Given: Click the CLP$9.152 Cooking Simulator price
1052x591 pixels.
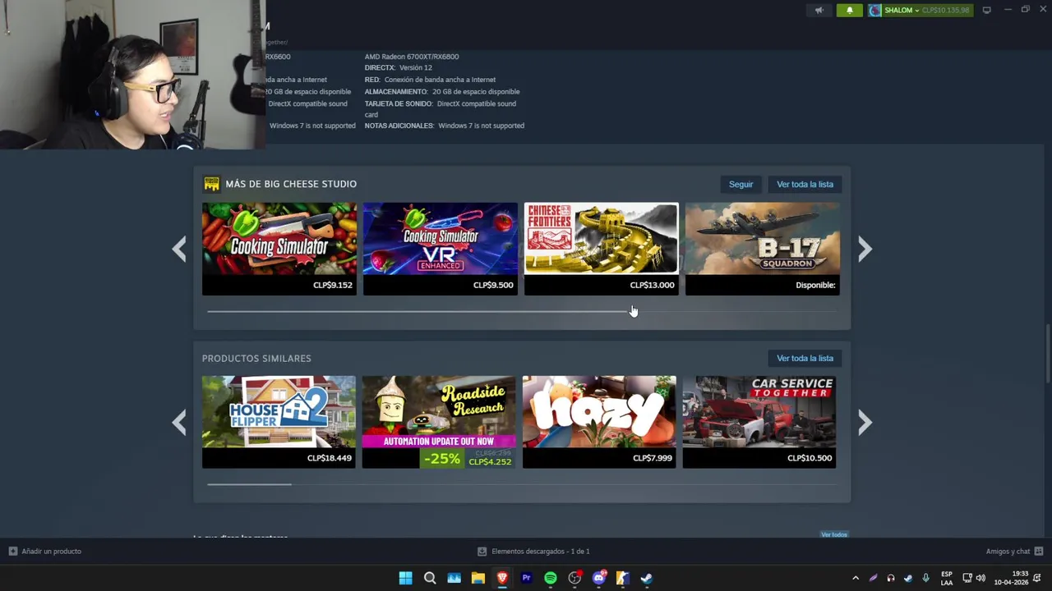Looking at the screenshot, I should (332, 285).
